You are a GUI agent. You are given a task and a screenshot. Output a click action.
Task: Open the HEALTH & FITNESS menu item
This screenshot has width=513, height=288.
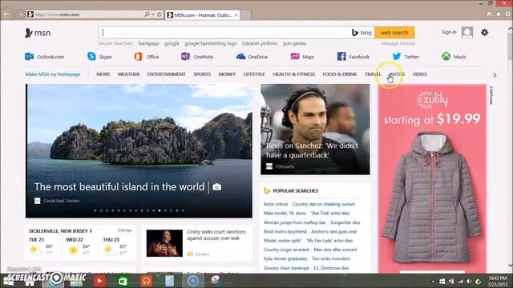click(x=294, y=74)
